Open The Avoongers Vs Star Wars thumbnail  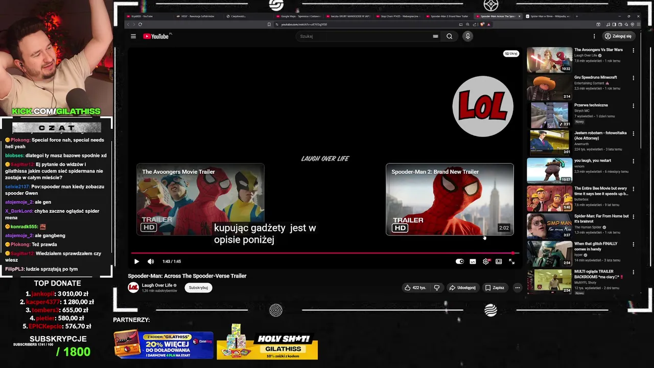pyautogui.click(x=550, y=60)
